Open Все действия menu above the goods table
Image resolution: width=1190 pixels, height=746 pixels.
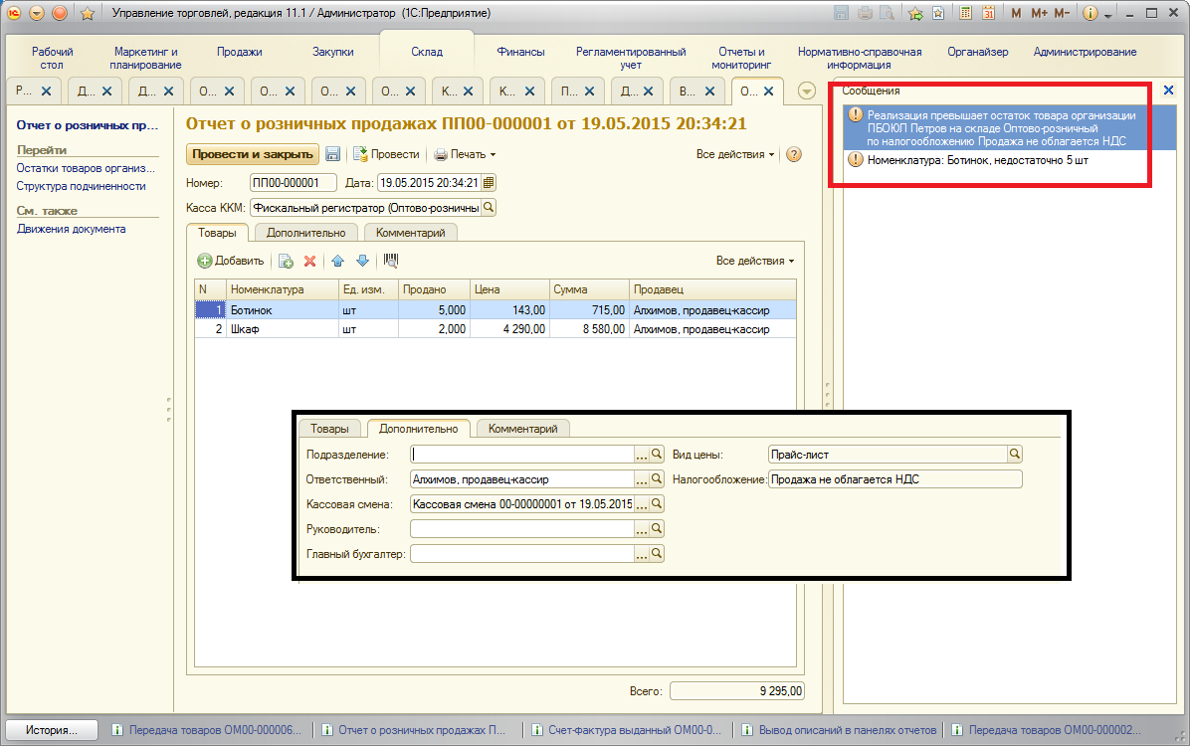(x=755, y=261)
